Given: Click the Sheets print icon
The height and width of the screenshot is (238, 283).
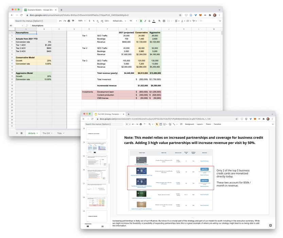Looking at the screenshot, I should coord(69,21).
